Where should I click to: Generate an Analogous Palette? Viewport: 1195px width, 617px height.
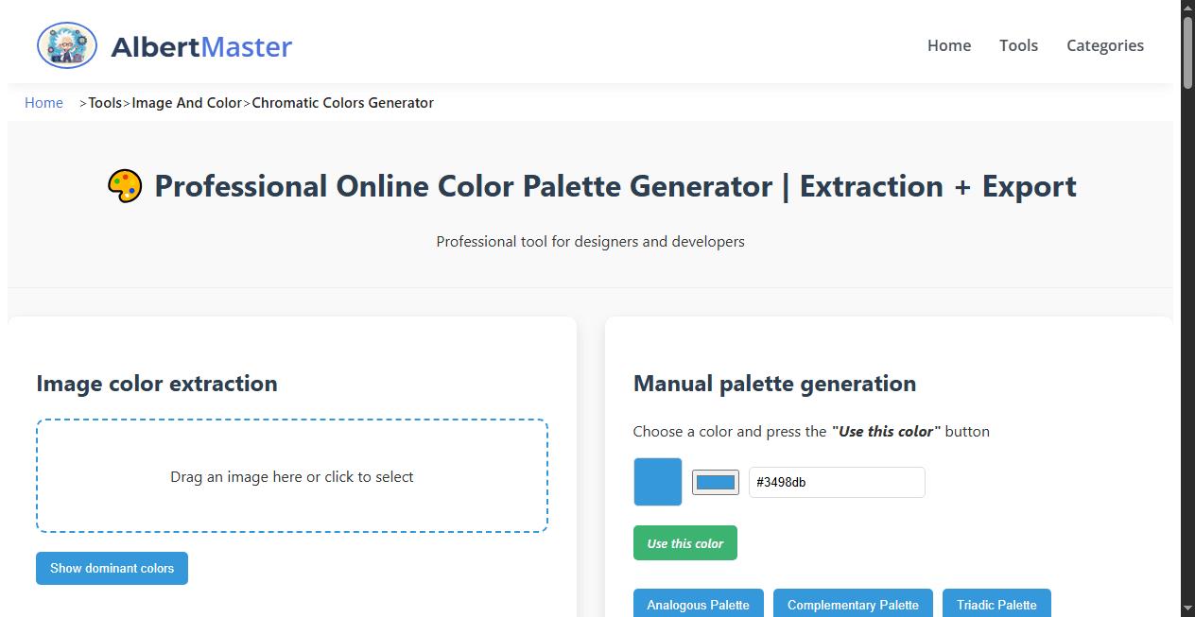pos(698,605)
